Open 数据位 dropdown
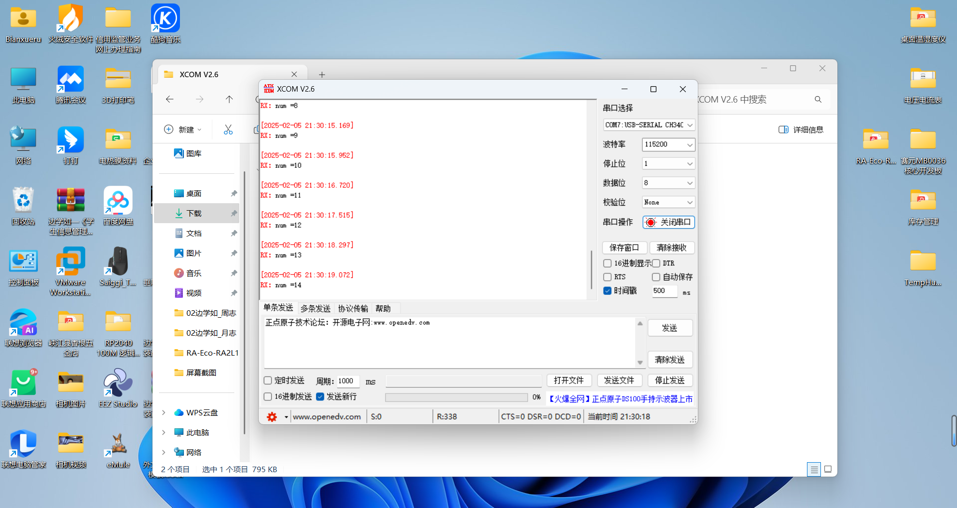This screenshot has height=508, width=957. [x=668, y=183]
